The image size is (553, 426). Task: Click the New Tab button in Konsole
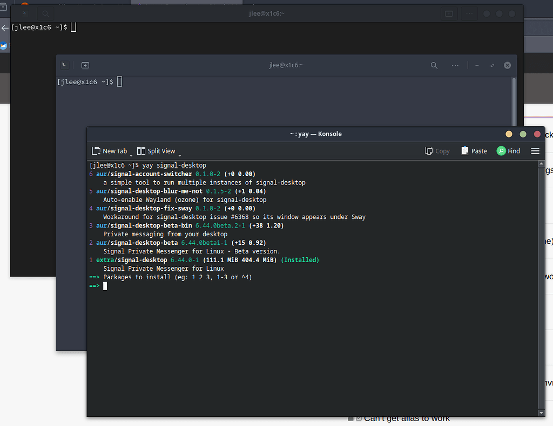pos(110,151)
